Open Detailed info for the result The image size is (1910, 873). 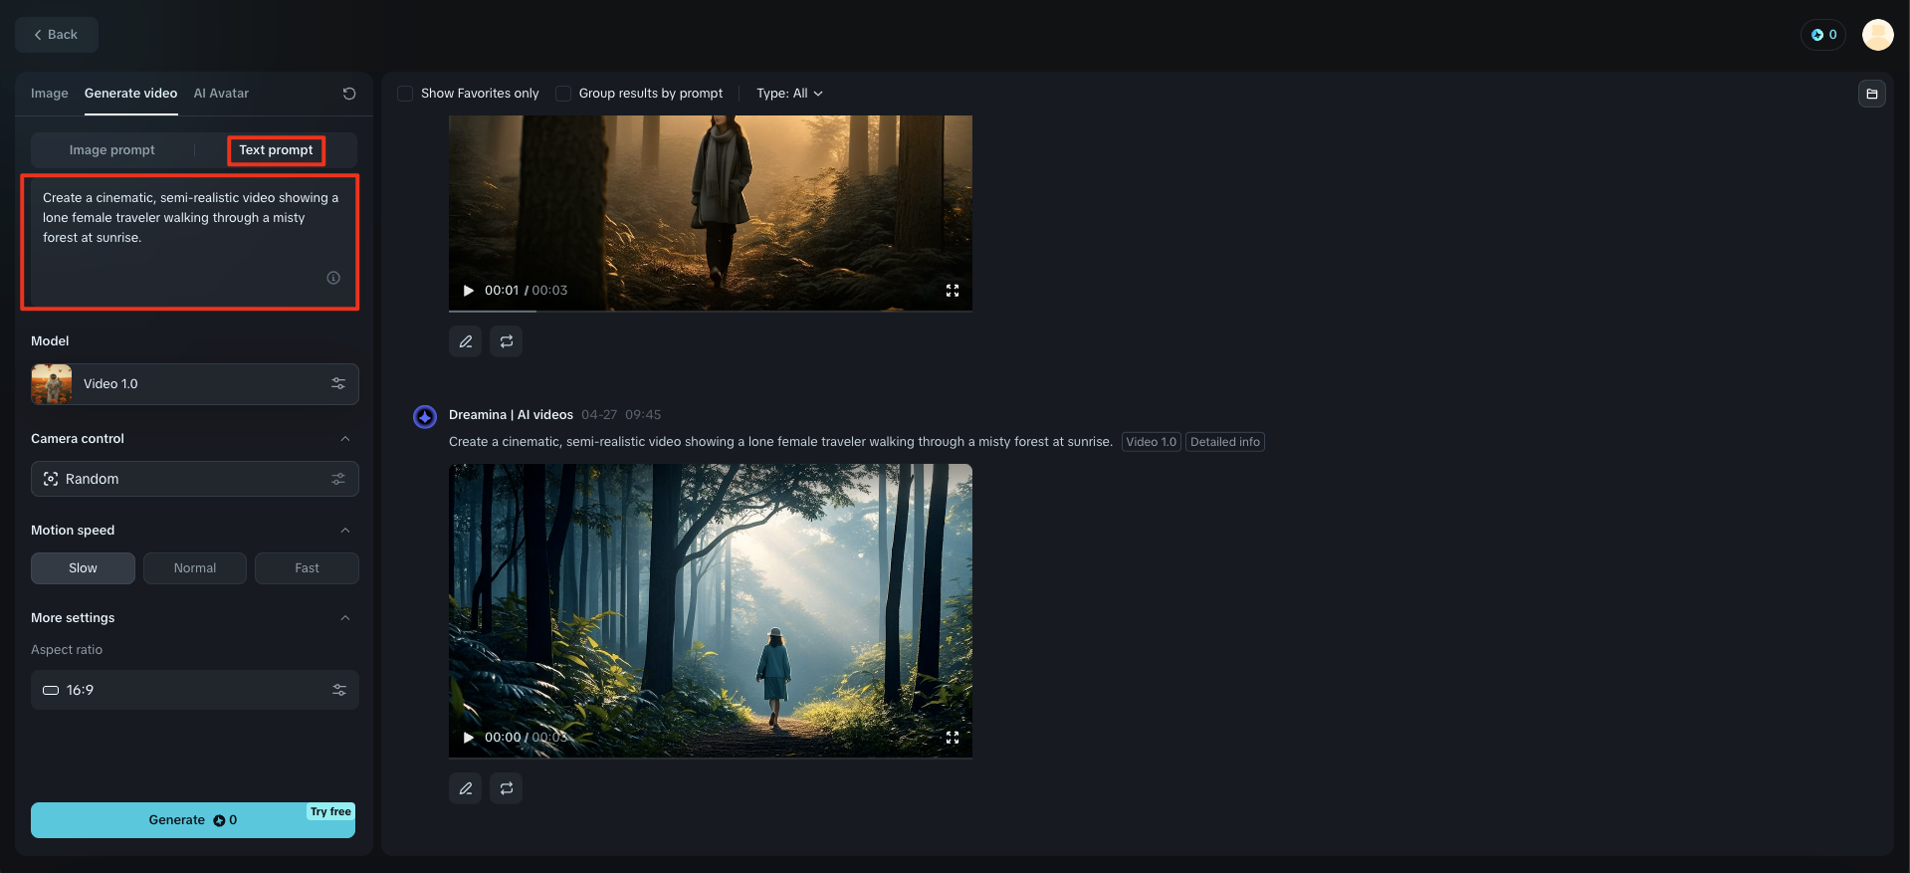(x=1225, y=442)
